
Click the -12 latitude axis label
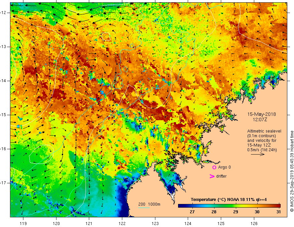3,13
